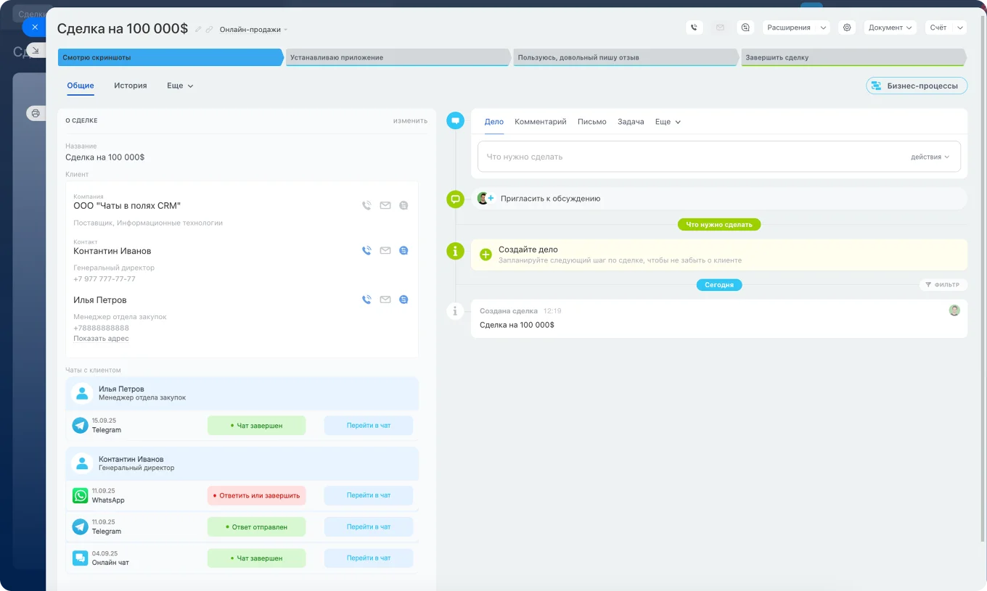Open chat with Илья Петров via blue chat icon

[x=404, y=299]
